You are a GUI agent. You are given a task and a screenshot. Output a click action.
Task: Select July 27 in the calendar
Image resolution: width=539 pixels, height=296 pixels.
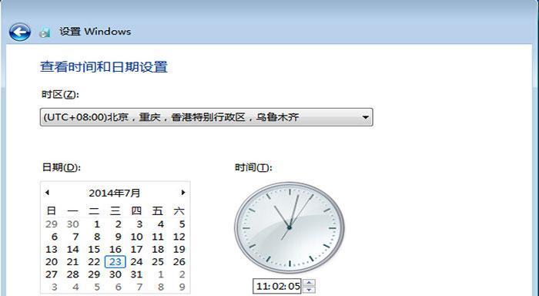[x=52, y=274]
